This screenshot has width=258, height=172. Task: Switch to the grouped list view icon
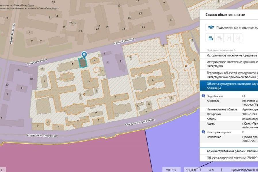point(220,38)
